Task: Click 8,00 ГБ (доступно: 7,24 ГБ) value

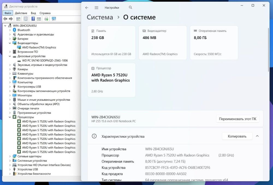Action: [165, 161]
